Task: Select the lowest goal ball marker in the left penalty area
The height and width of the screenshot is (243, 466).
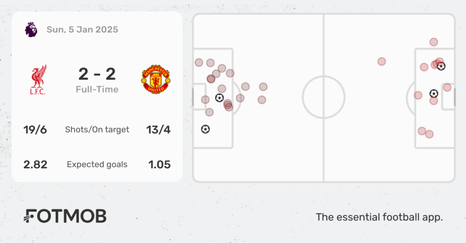Action: click(205, 129)
